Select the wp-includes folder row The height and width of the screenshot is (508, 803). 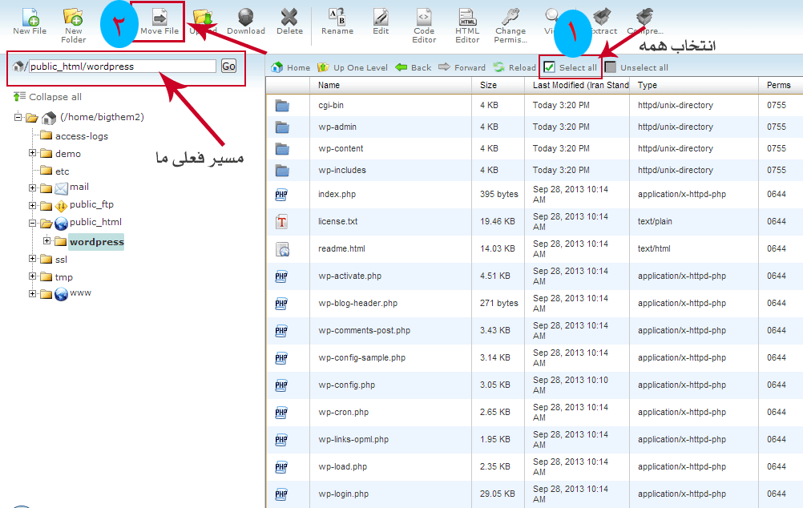535,170
